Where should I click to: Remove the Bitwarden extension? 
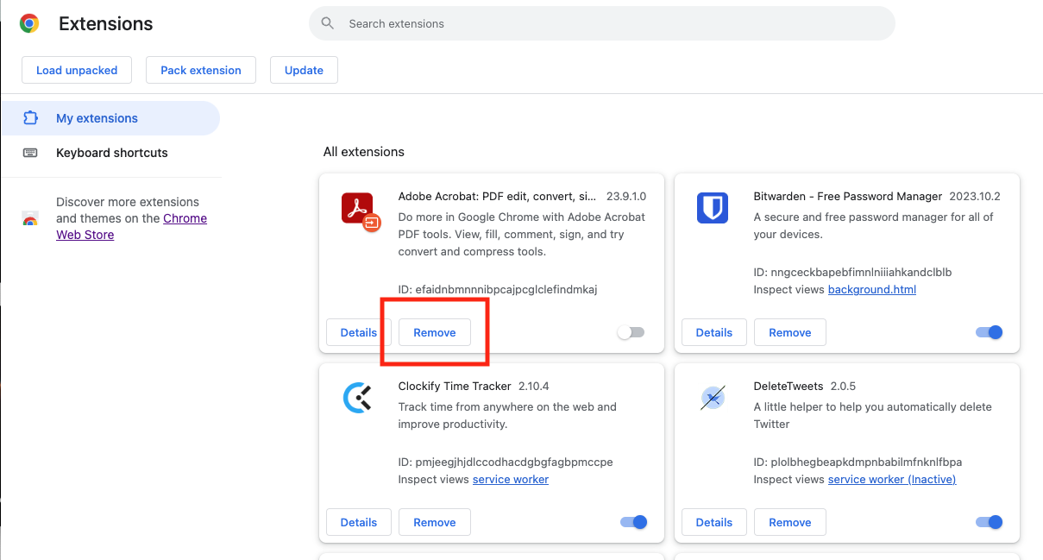pyautogui.click(x=790, y=332)
